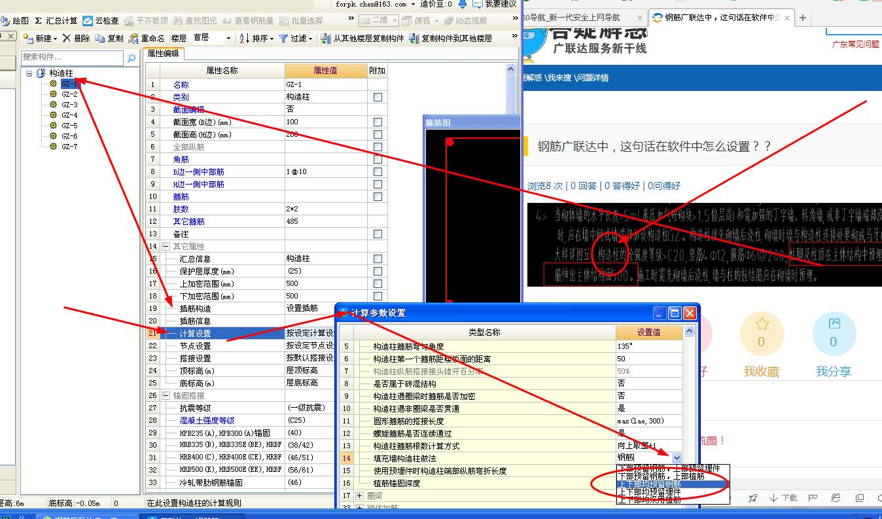Open the 广东常见问题 link

[855, 44]
